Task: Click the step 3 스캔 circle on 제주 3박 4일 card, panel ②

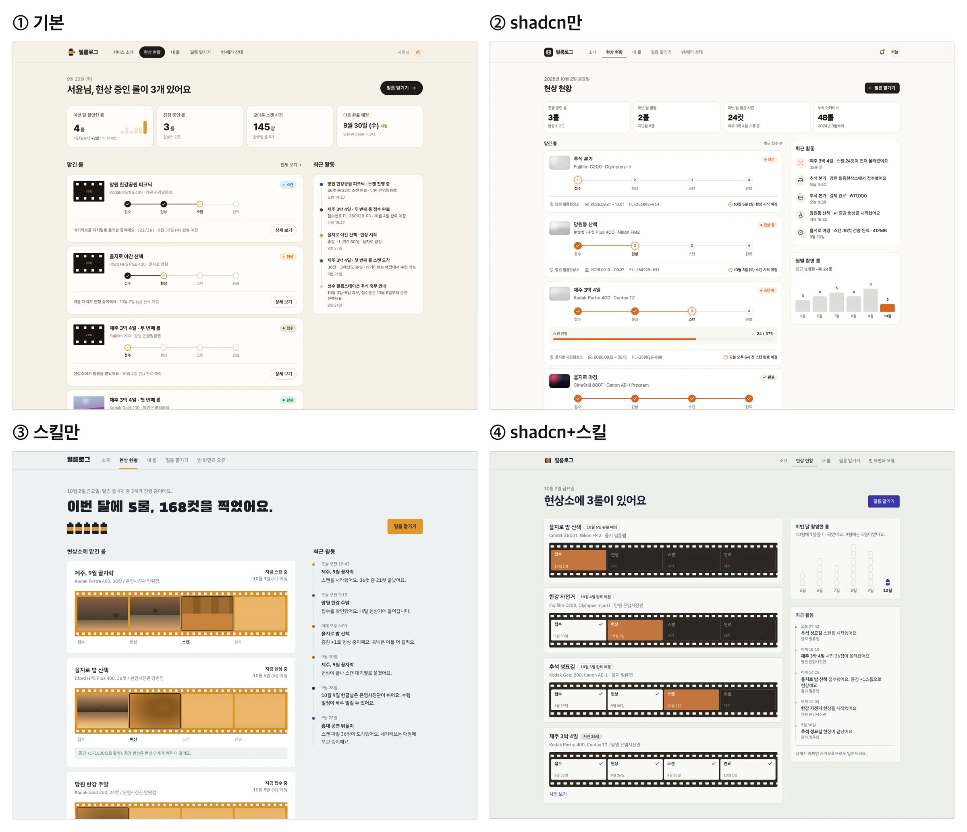Action: tap(692, 311)
